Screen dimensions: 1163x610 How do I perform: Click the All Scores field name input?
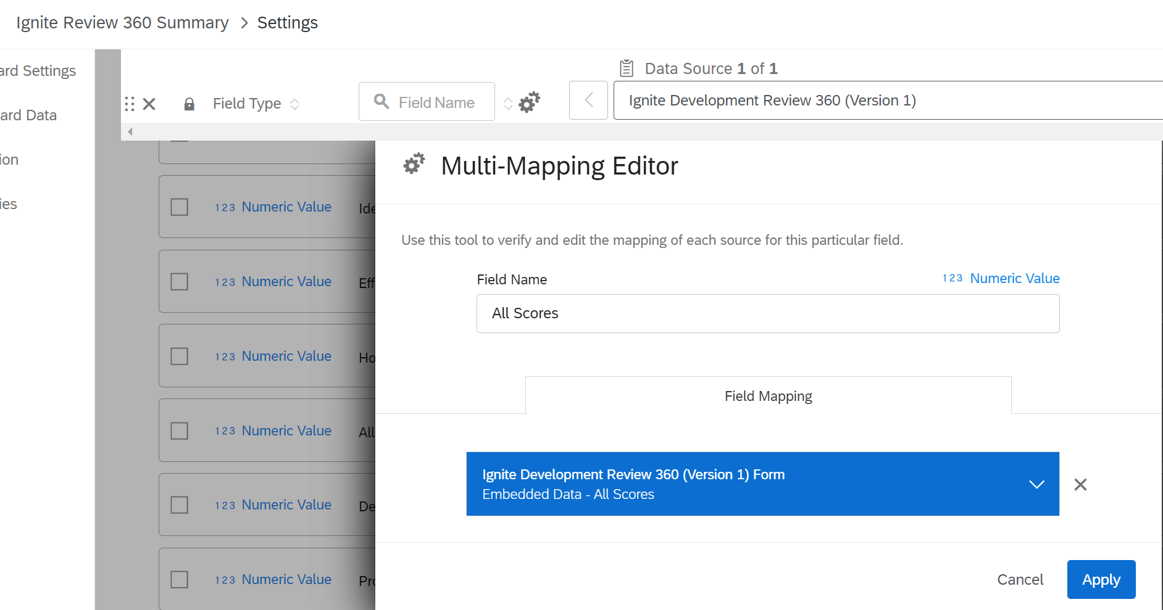click(x=768, y=313)
